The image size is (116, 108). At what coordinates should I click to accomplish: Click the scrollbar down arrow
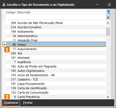point(108,97)
